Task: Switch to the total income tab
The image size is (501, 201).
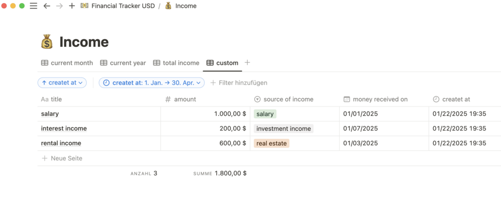Action: coord(176,63)
